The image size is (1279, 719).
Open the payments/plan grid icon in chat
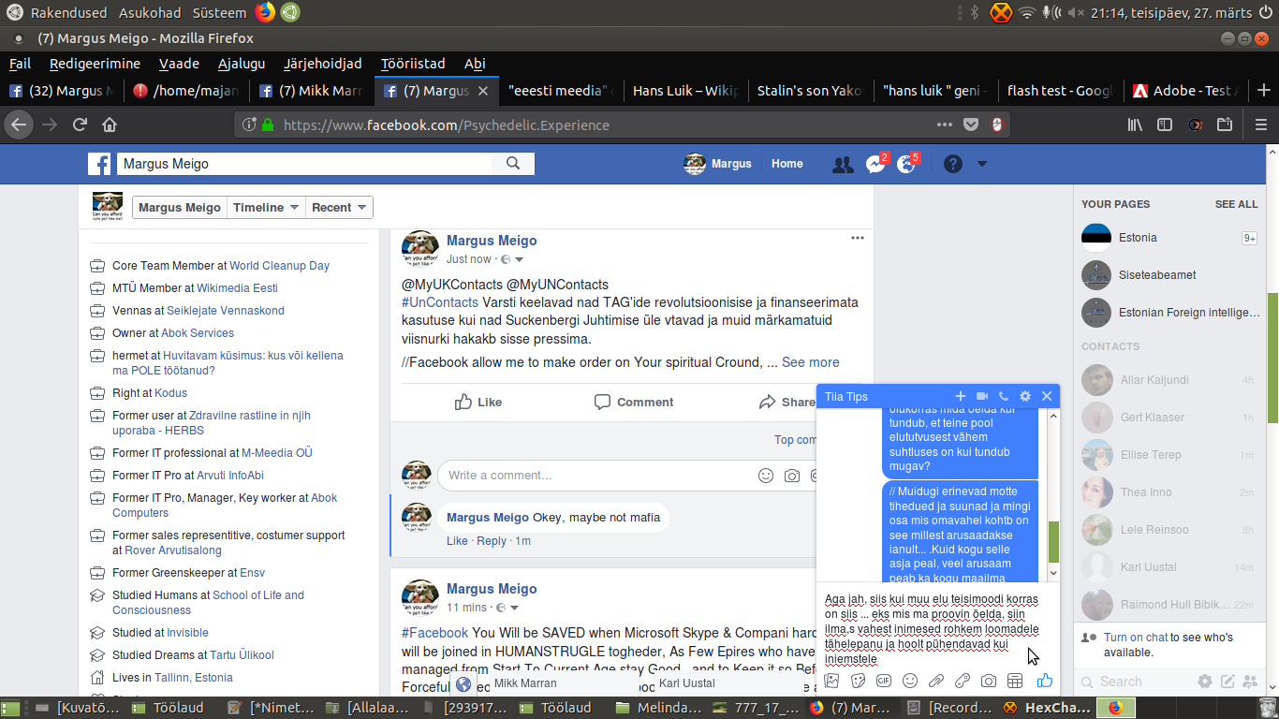tap(1014, 681)
